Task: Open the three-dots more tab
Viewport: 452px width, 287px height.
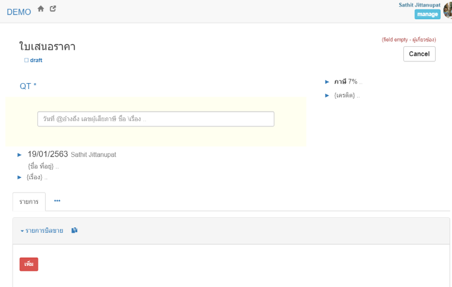Action: (57, 201)
